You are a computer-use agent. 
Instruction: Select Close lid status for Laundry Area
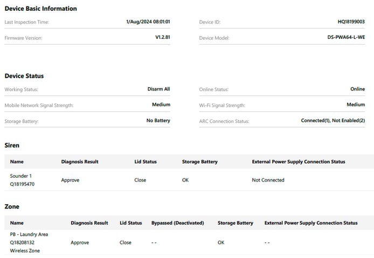tap(126, 242)
